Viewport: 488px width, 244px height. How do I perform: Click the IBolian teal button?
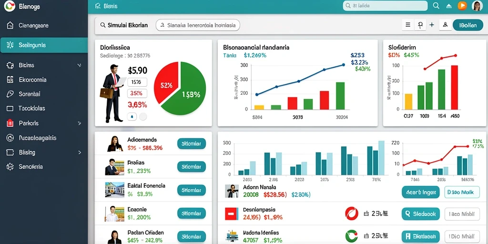[468, 25]
